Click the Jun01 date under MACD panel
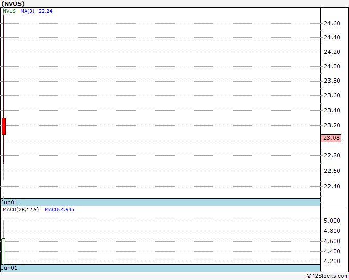Image resolution: width=349 pixels, height=280 pixels. 9,268
